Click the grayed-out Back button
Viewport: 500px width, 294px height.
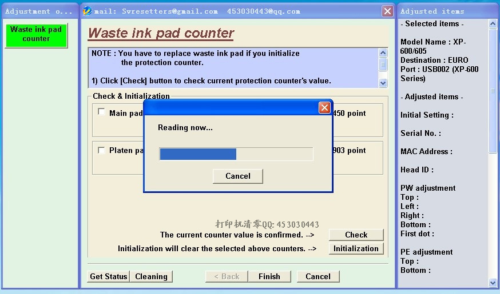(227, 276)
